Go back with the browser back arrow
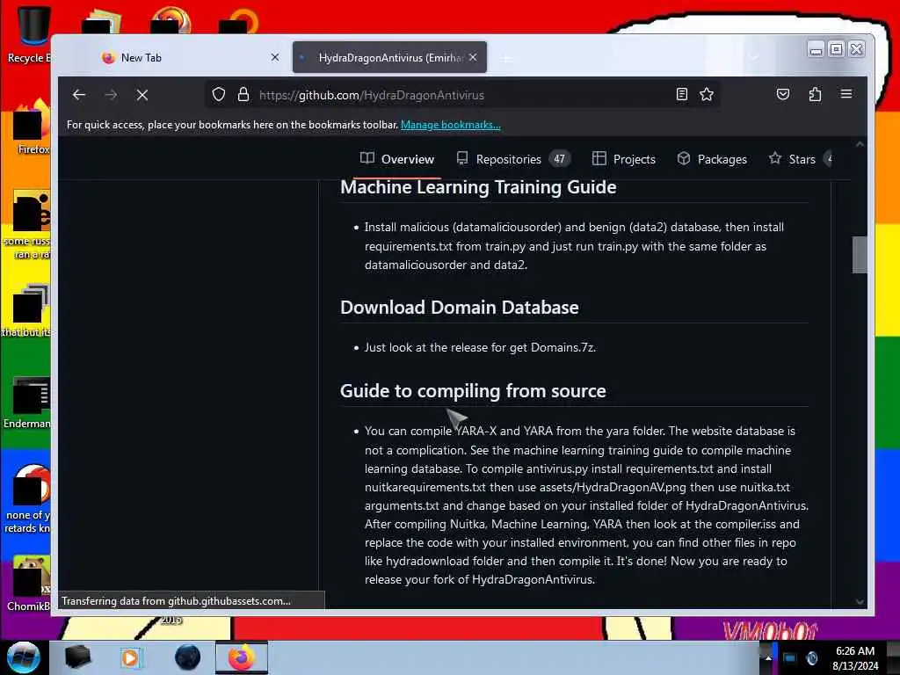The height and width of the screenshot is (675, 900). pyautogui.click(x=79, y=95)
